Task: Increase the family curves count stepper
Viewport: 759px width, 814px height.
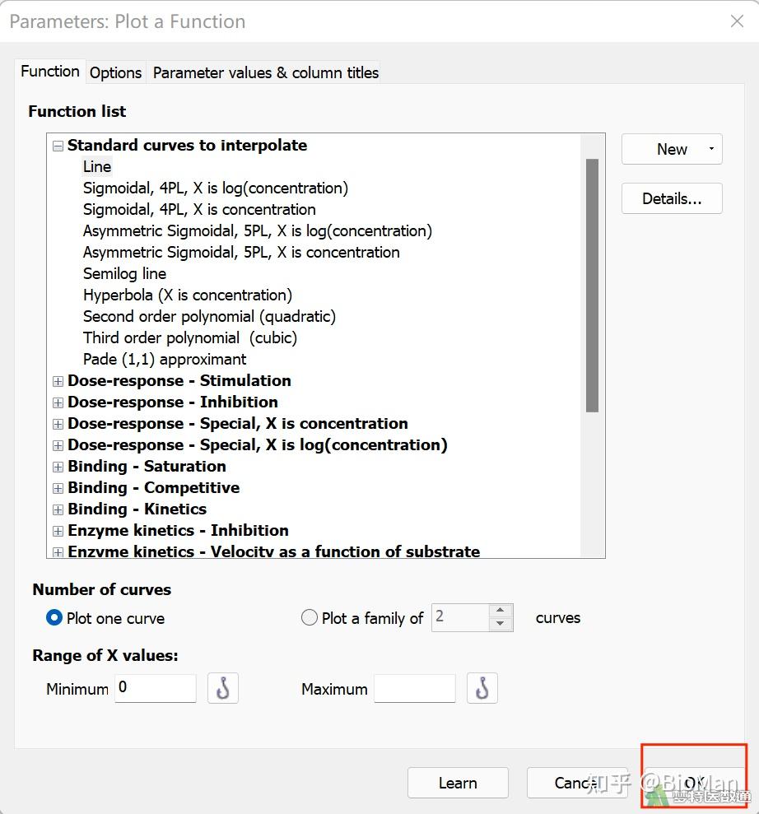Action: (501, 611)
